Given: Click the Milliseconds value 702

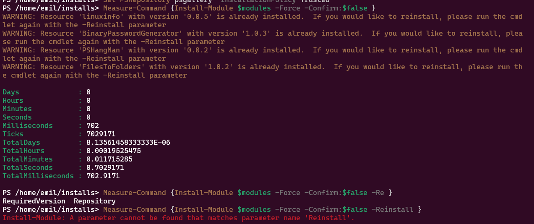Looking at the screenshot, I should point(93,126).
